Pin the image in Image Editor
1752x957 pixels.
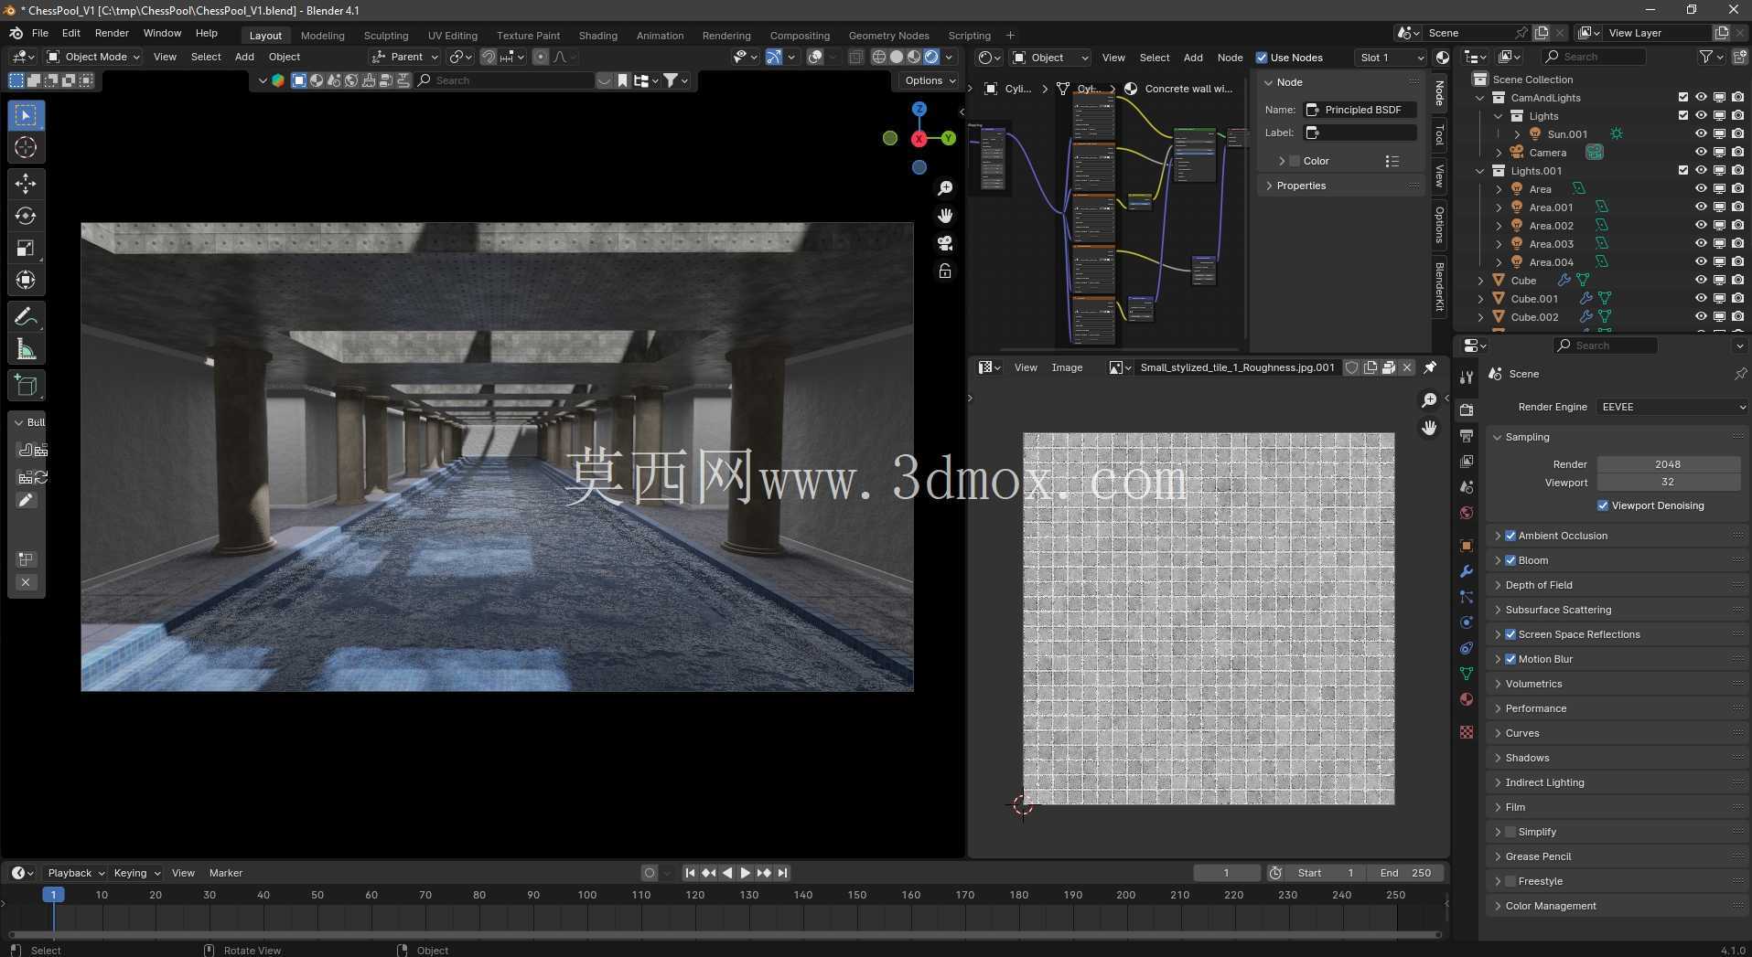coord(1430,367)
